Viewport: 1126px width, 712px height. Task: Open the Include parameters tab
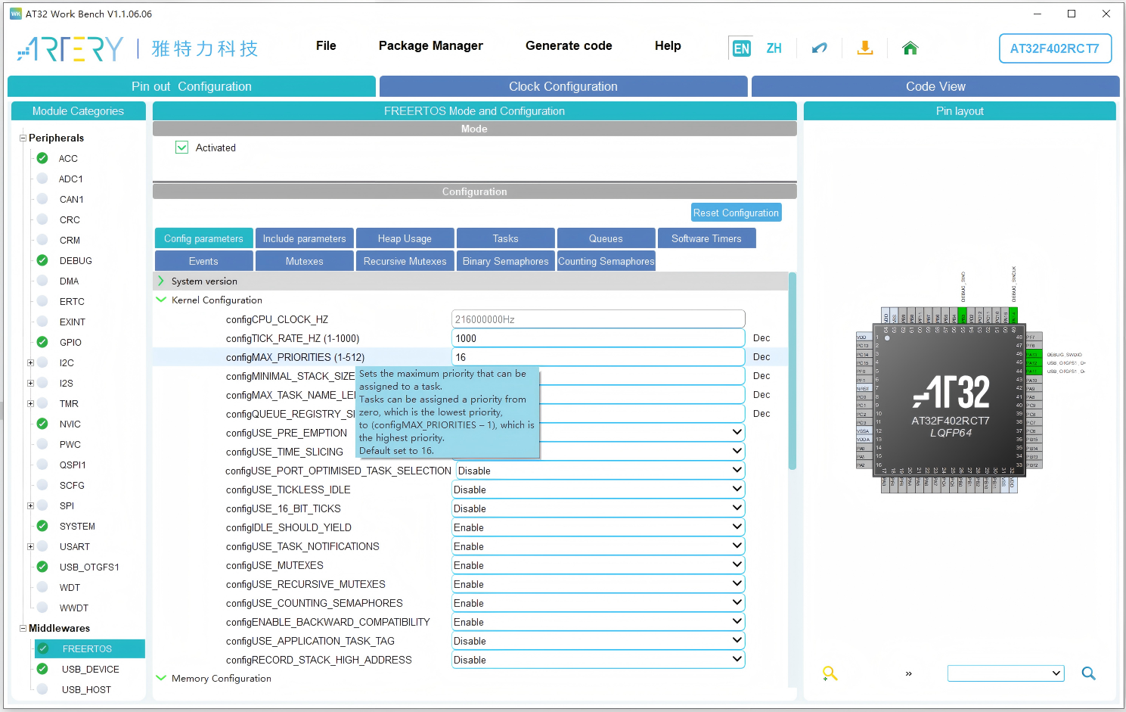tap(304, 238)
